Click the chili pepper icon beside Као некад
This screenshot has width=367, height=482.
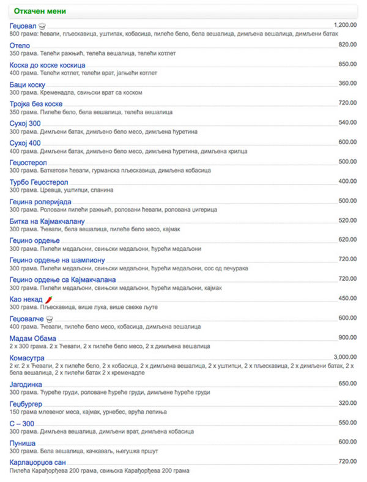point(48,299)
